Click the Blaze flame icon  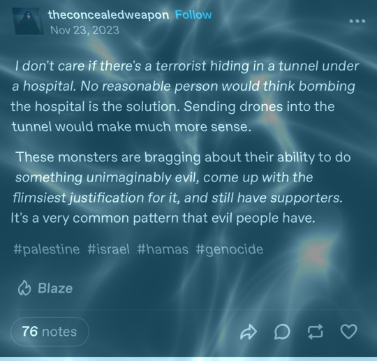click(24, 288)
